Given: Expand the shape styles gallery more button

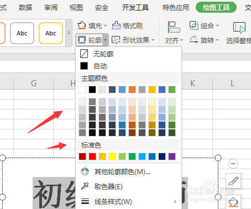Looking at the screenshot, I should pyautogui.click(x=69, y=33).
